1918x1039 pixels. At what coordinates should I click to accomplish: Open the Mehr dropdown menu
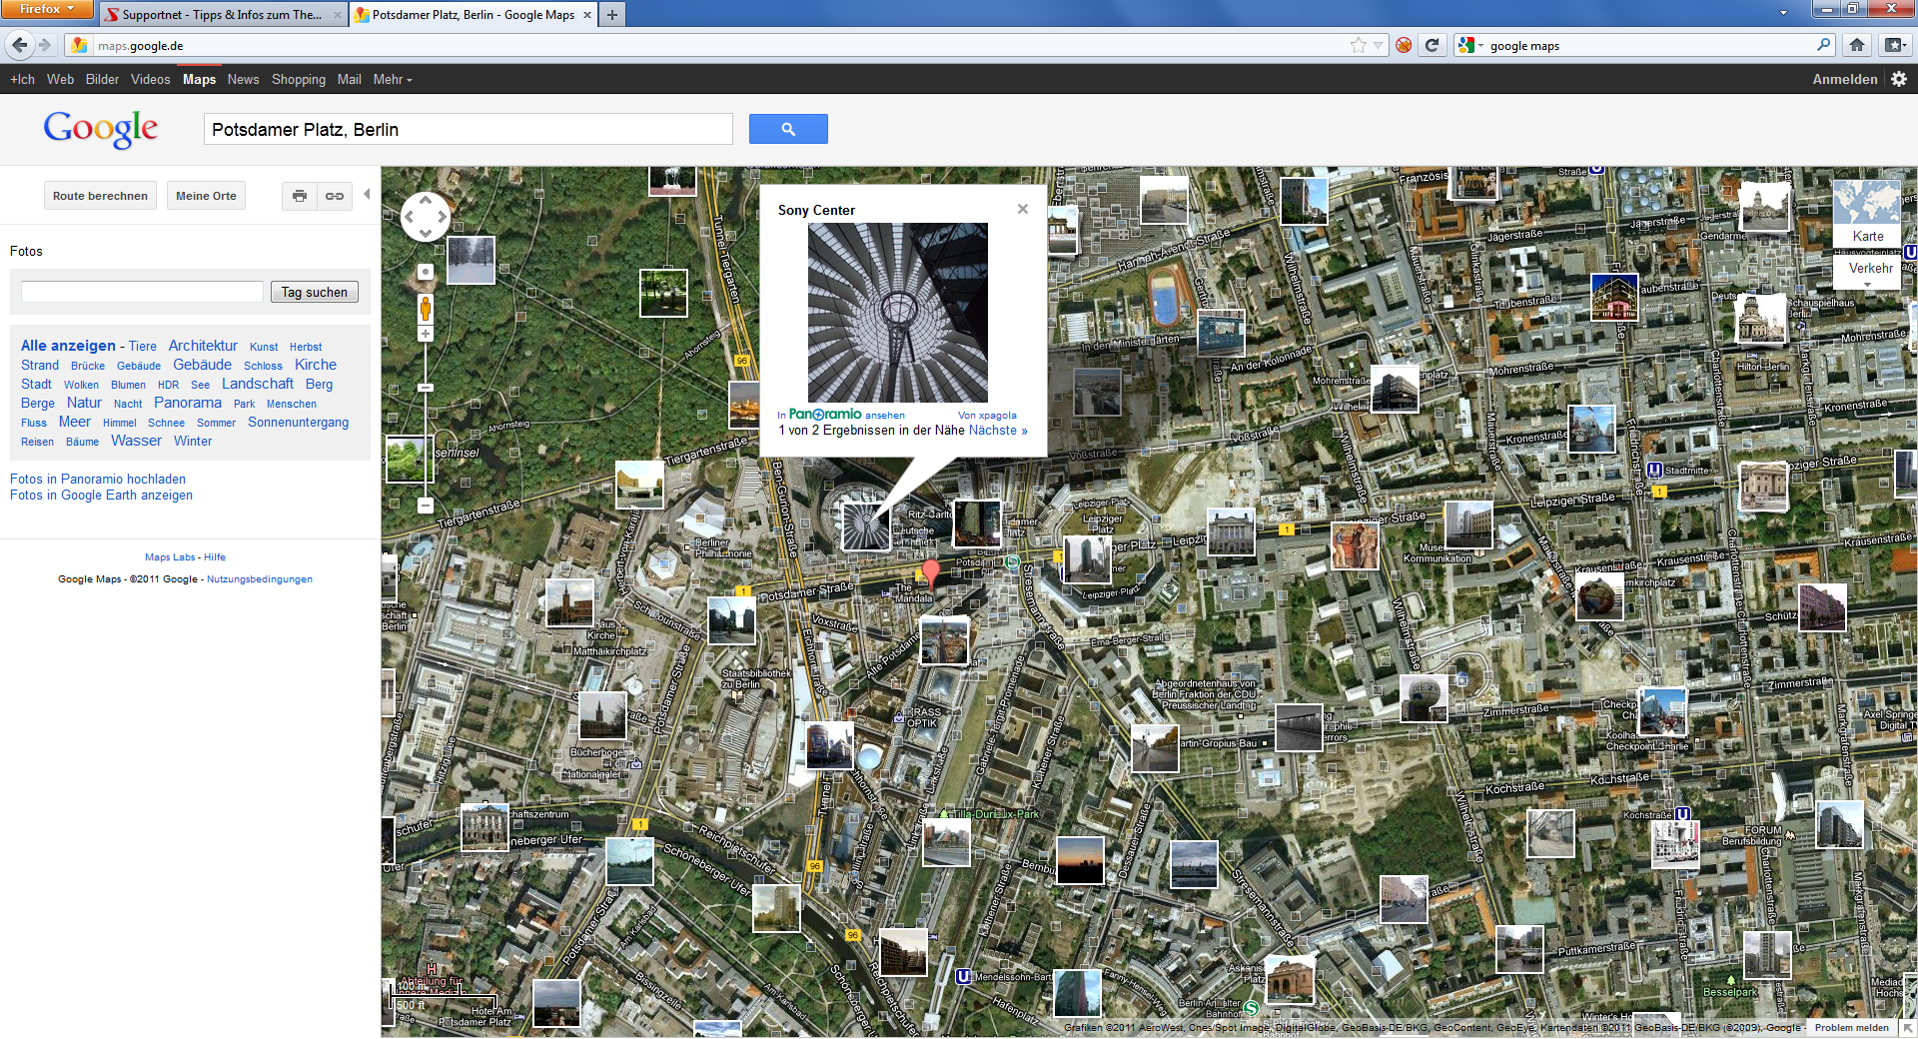point(392,79)
